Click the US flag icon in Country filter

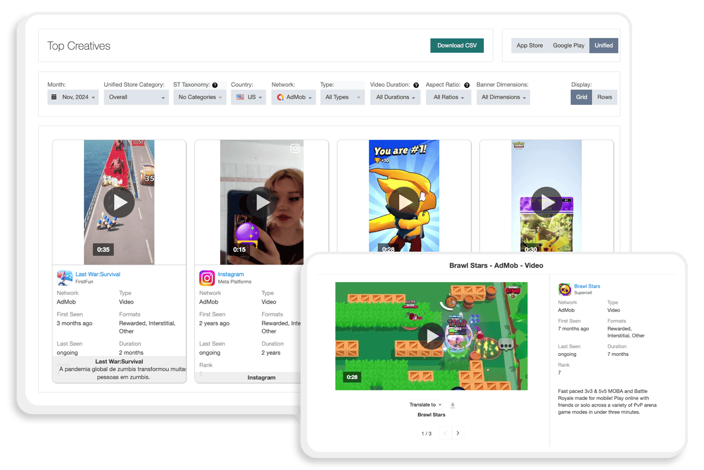point(240,97)
